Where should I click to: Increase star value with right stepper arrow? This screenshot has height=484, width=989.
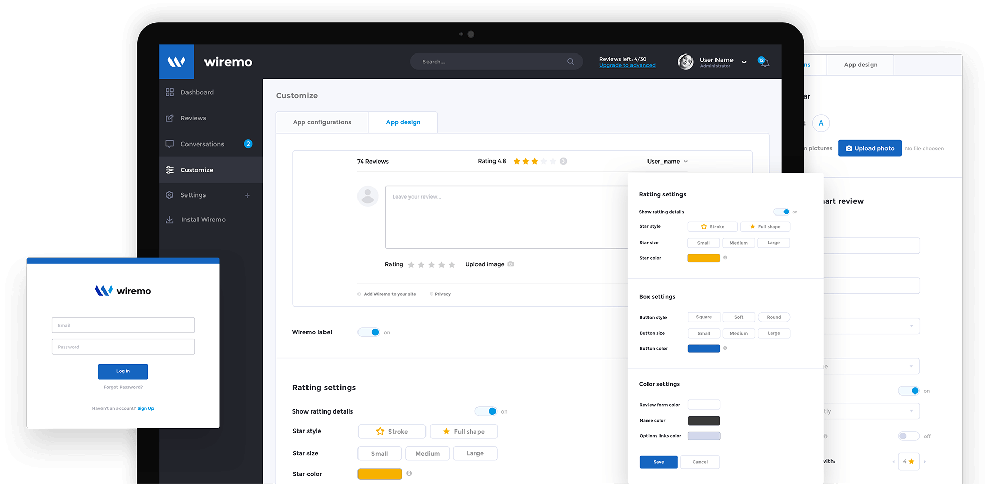(x=925, y=462)
